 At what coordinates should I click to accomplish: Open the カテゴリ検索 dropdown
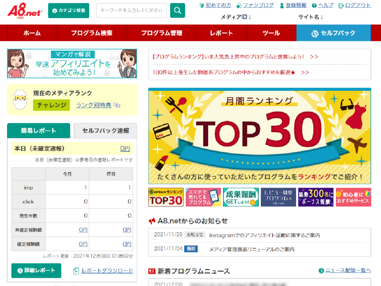(x=68, y=10)
